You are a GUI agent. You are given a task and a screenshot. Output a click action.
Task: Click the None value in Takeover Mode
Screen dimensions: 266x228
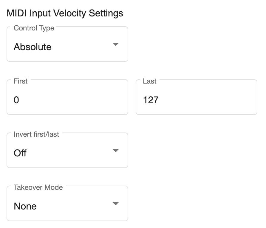[x=25, y=206]
